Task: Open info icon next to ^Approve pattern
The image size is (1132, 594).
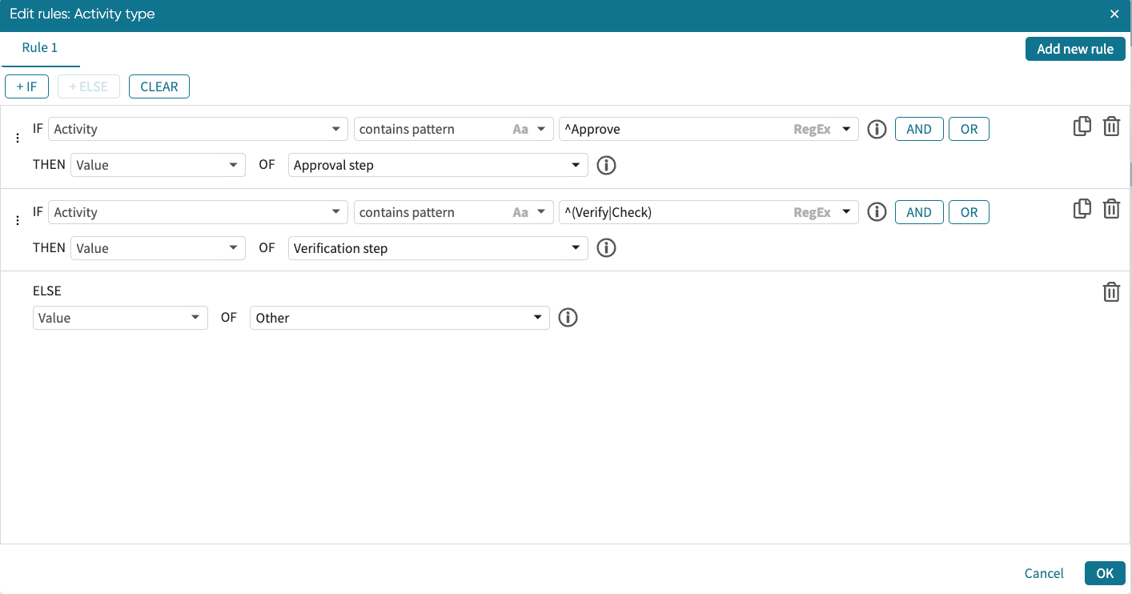Action: [x=877, y=129]
